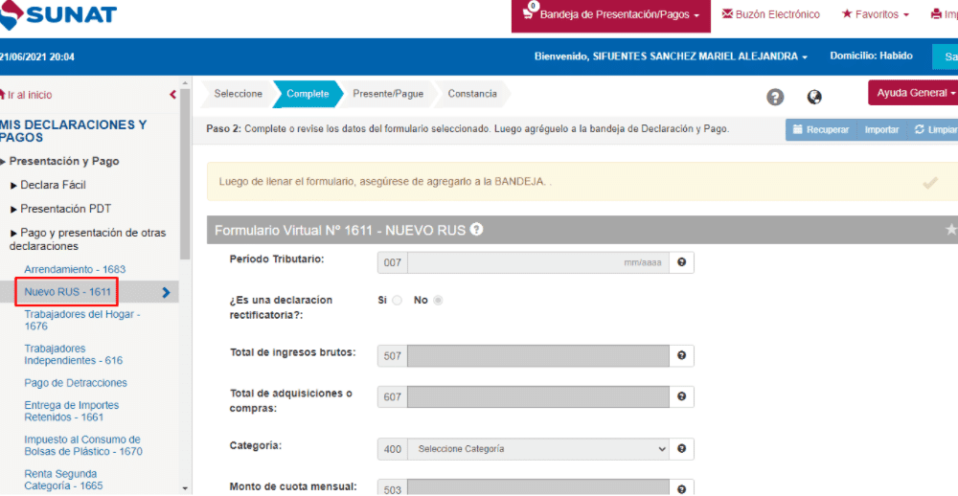This screenshot has width=958, height=496.
Task: Expand the Declara Fácil tree item
Action: (x=53, y=185)
